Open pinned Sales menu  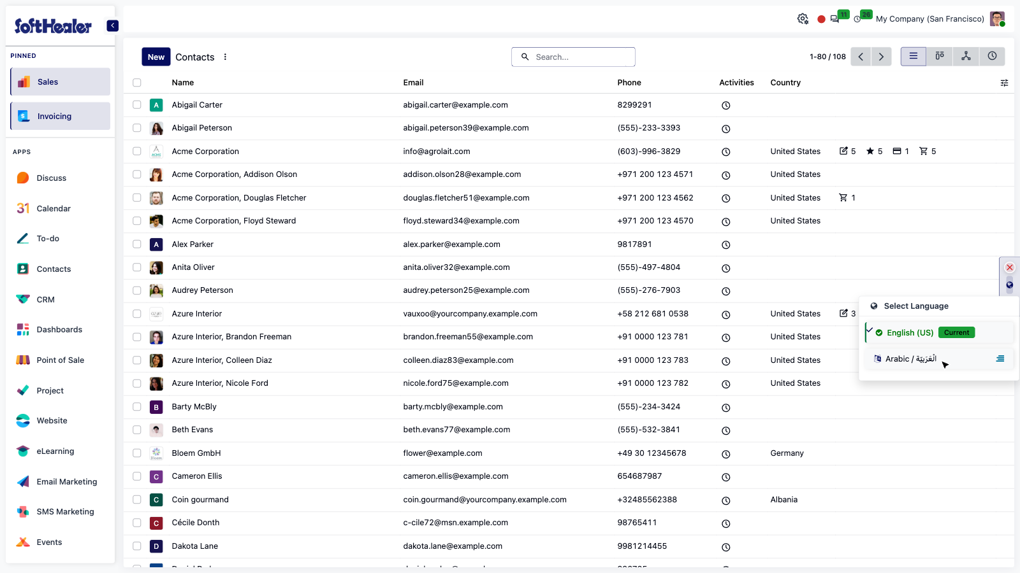pos(61,81)
